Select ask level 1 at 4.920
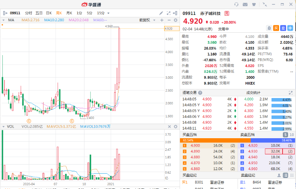This screenshot has width=296, height=189. point(266,146)
